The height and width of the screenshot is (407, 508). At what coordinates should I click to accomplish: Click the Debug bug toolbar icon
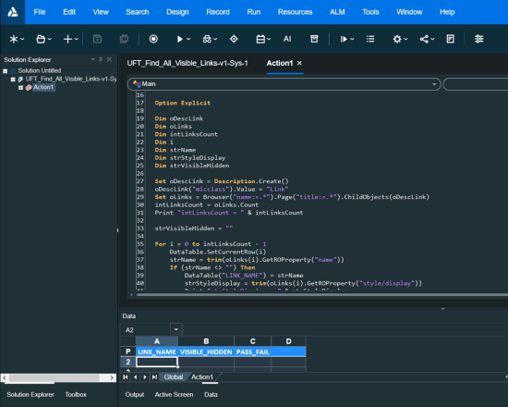pos(207,39)
